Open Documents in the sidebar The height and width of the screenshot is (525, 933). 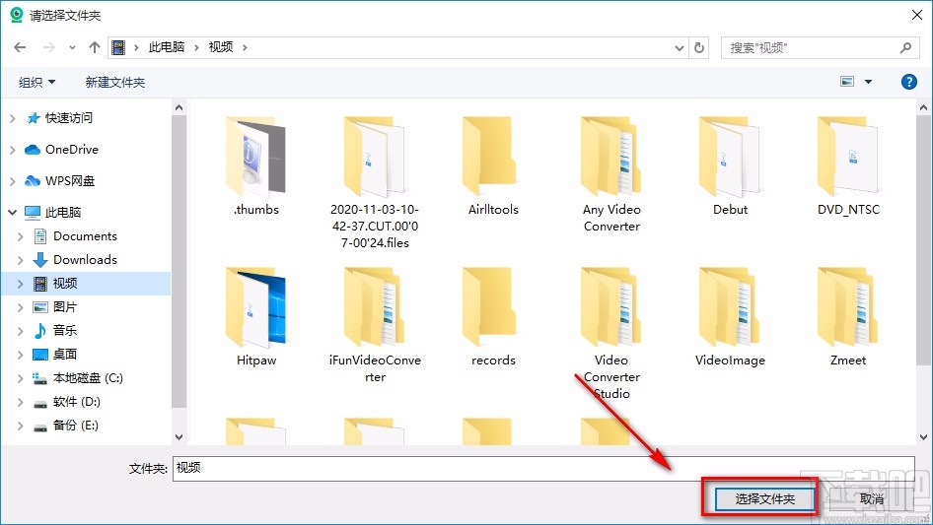tap(85, 236)
